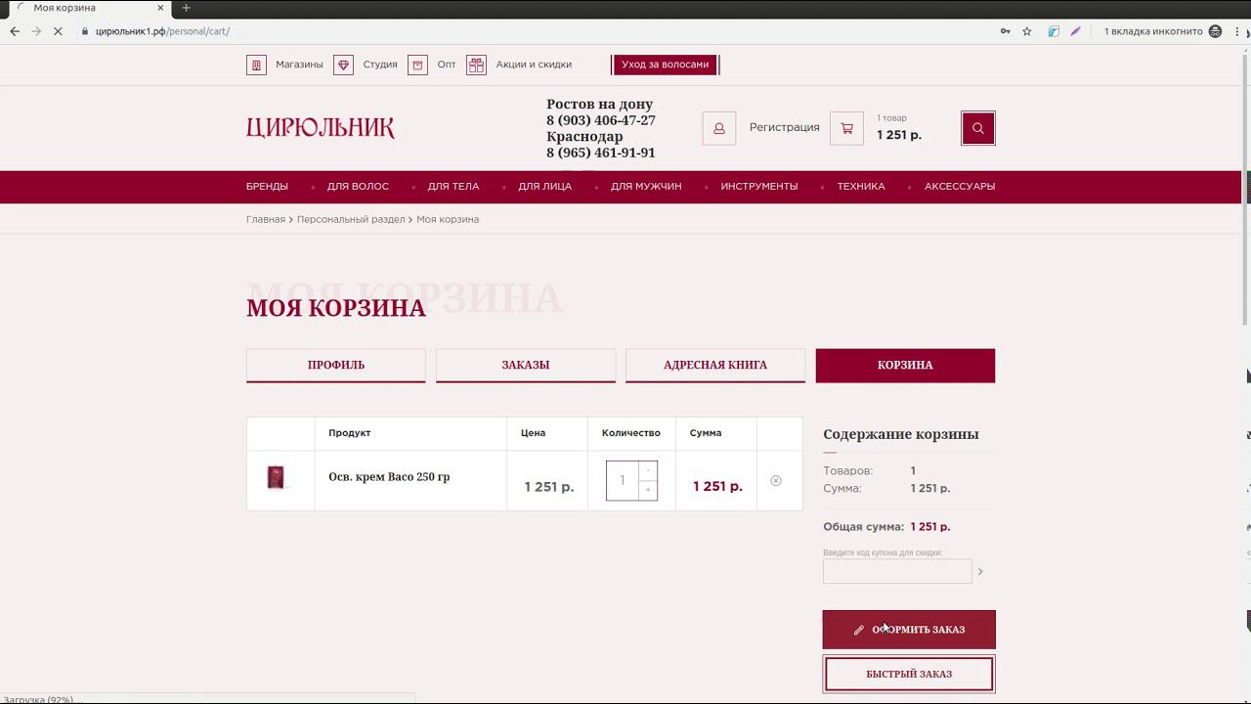This screenshot has height=704, width=1251.
Task: Switch to the ЗАКАЗЫ tab
Action: [526, 365]
